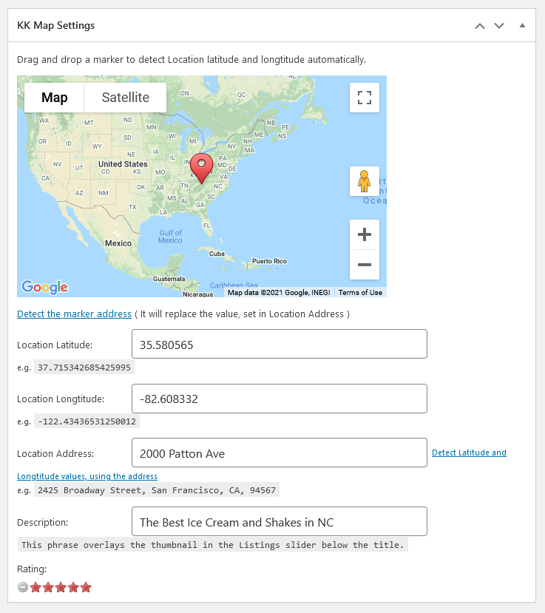545x613 pixels.
Task: Clear the rating with the minus icon
Action: pos(23,587)
